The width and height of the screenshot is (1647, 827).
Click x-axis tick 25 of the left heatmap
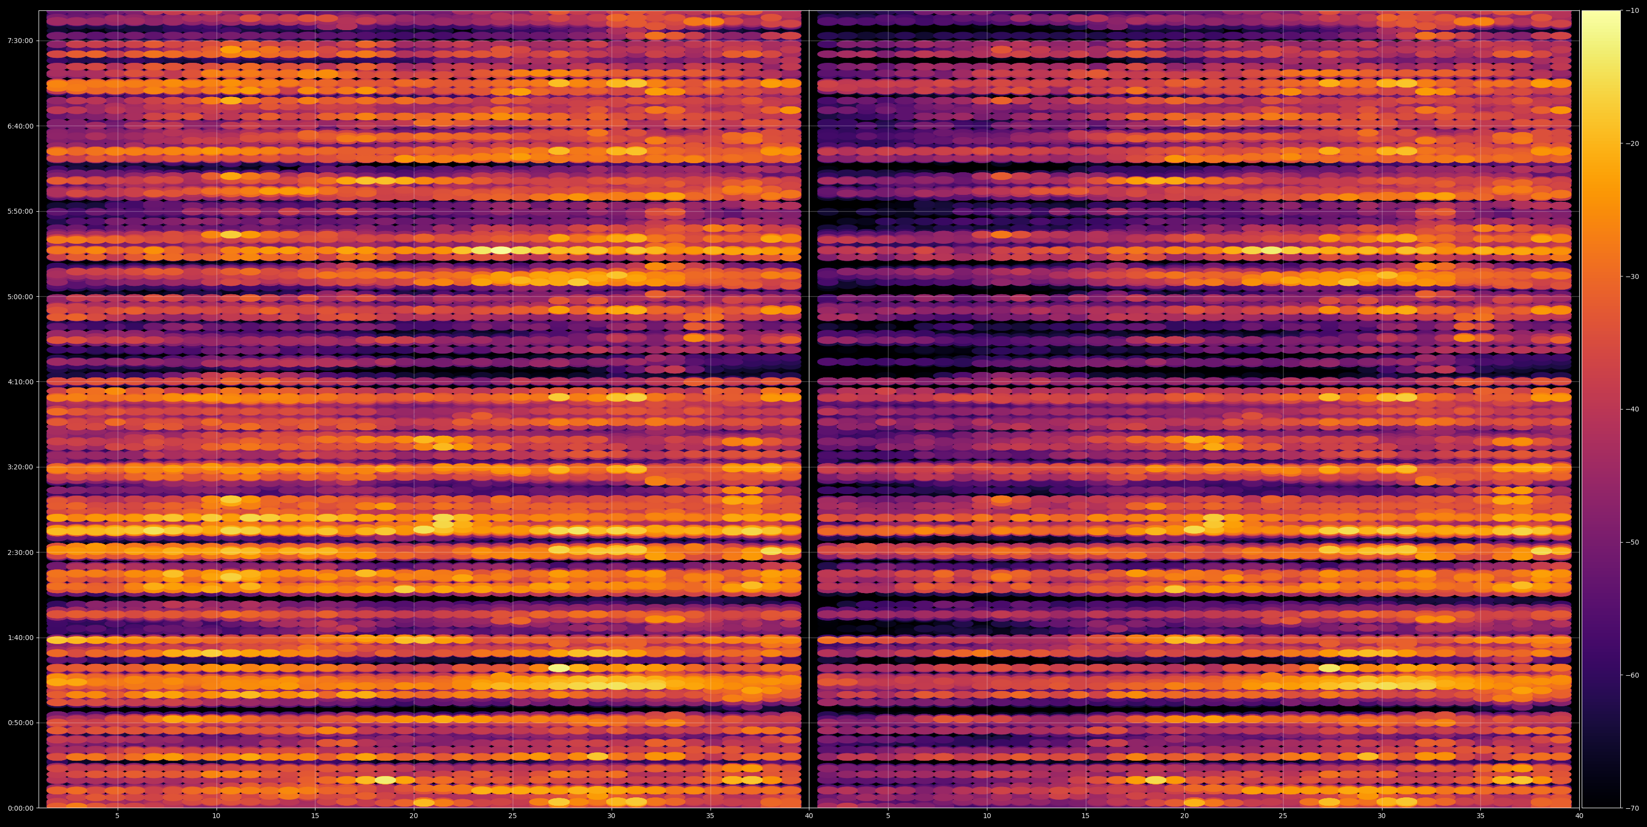click(x=513, y=816)
